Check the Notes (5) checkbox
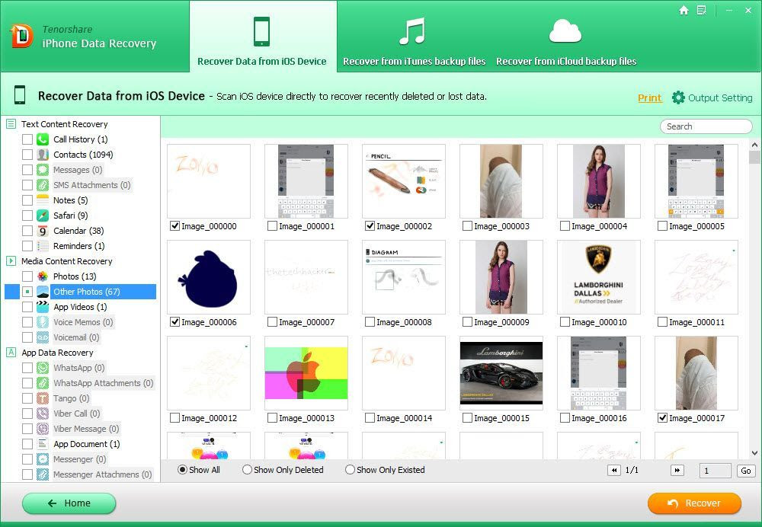 [x=27, y=200]
